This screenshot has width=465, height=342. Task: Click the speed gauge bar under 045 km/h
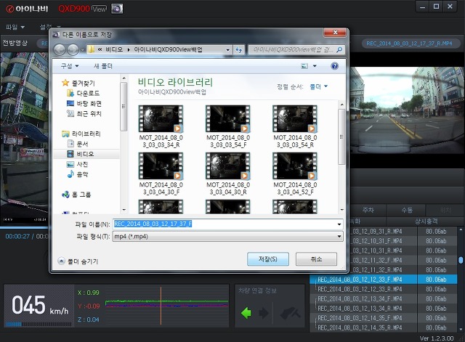pyautogui.click(x=39, y=325)
